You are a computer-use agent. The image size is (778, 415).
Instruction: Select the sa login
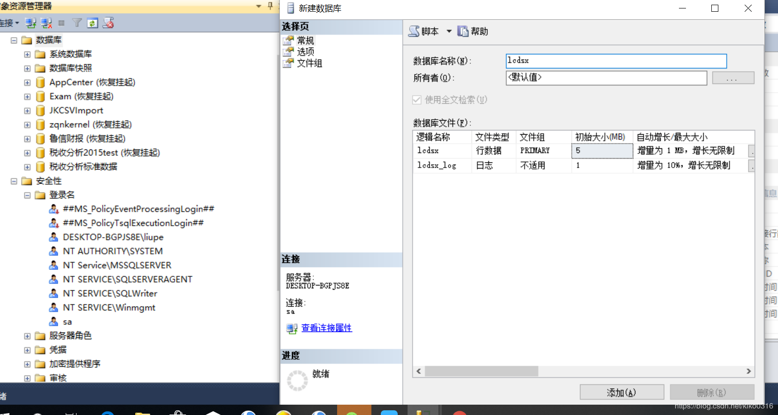(x=67, y=322)
